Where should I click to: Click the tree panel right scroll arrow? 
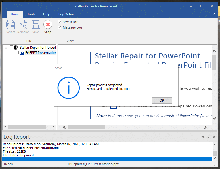tap(54, 127)
